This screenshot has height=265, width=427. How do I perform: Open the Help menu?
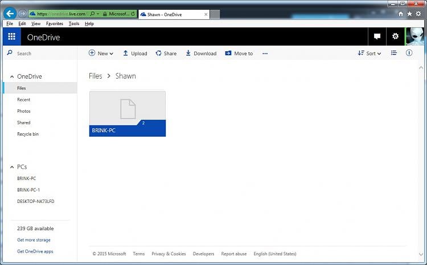click(x=89, y=24)
